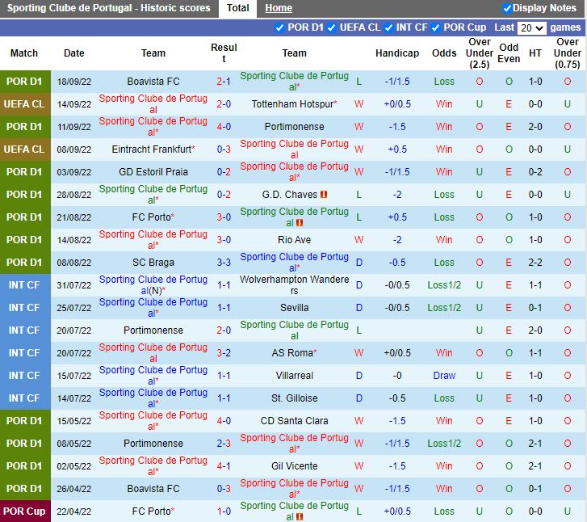The width and height of the screenshot is (587, 522).
Task: Click the Date column header
Action: pos(73,53)
